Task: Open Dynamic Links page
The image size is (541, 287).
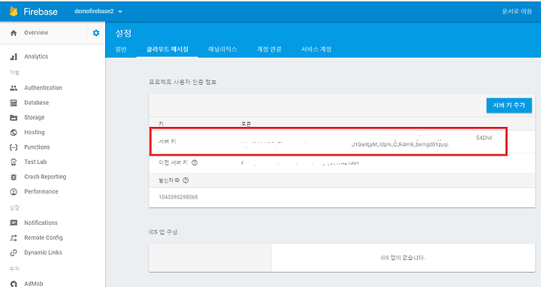Action: pos(43,252)
